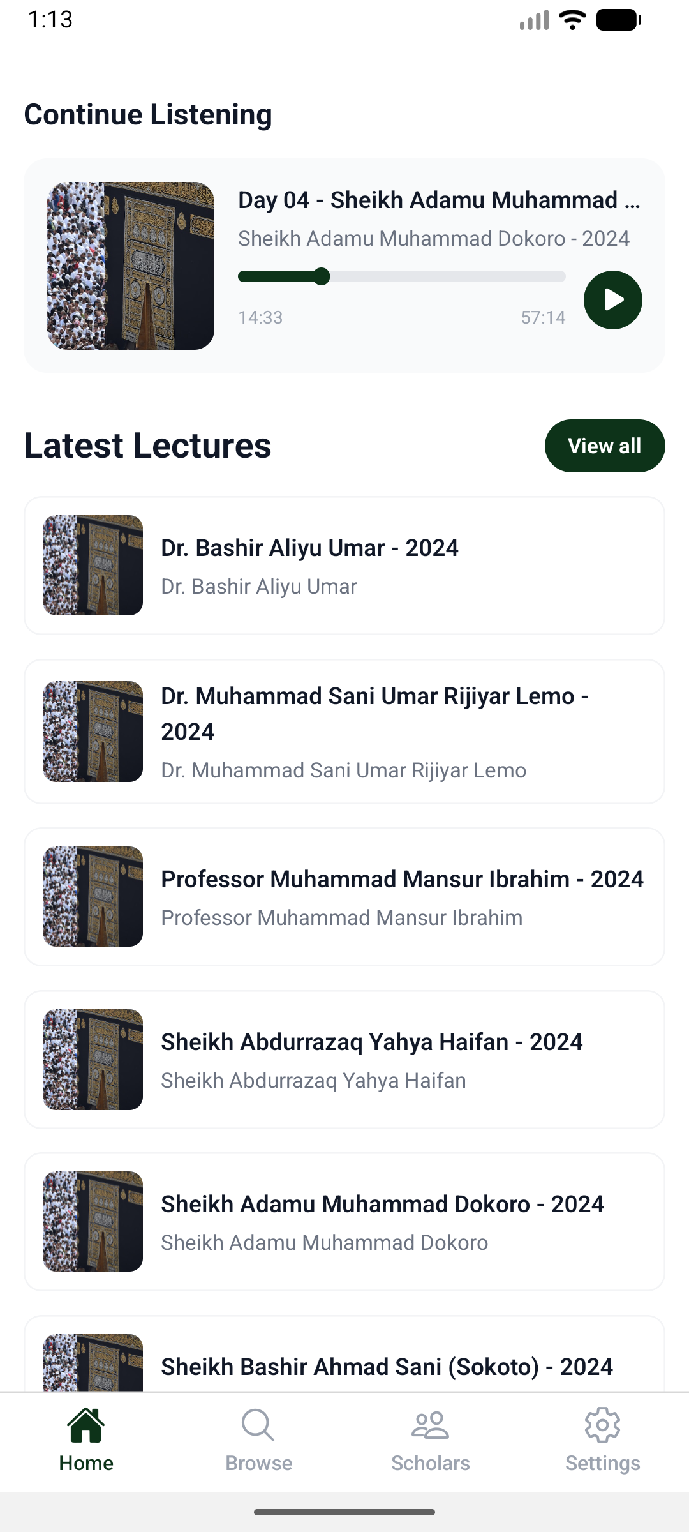The width and height of the screenshot is (689, 1532).
Task: Open the Scholars people icon tab
Action: [x=431, y=1425]
